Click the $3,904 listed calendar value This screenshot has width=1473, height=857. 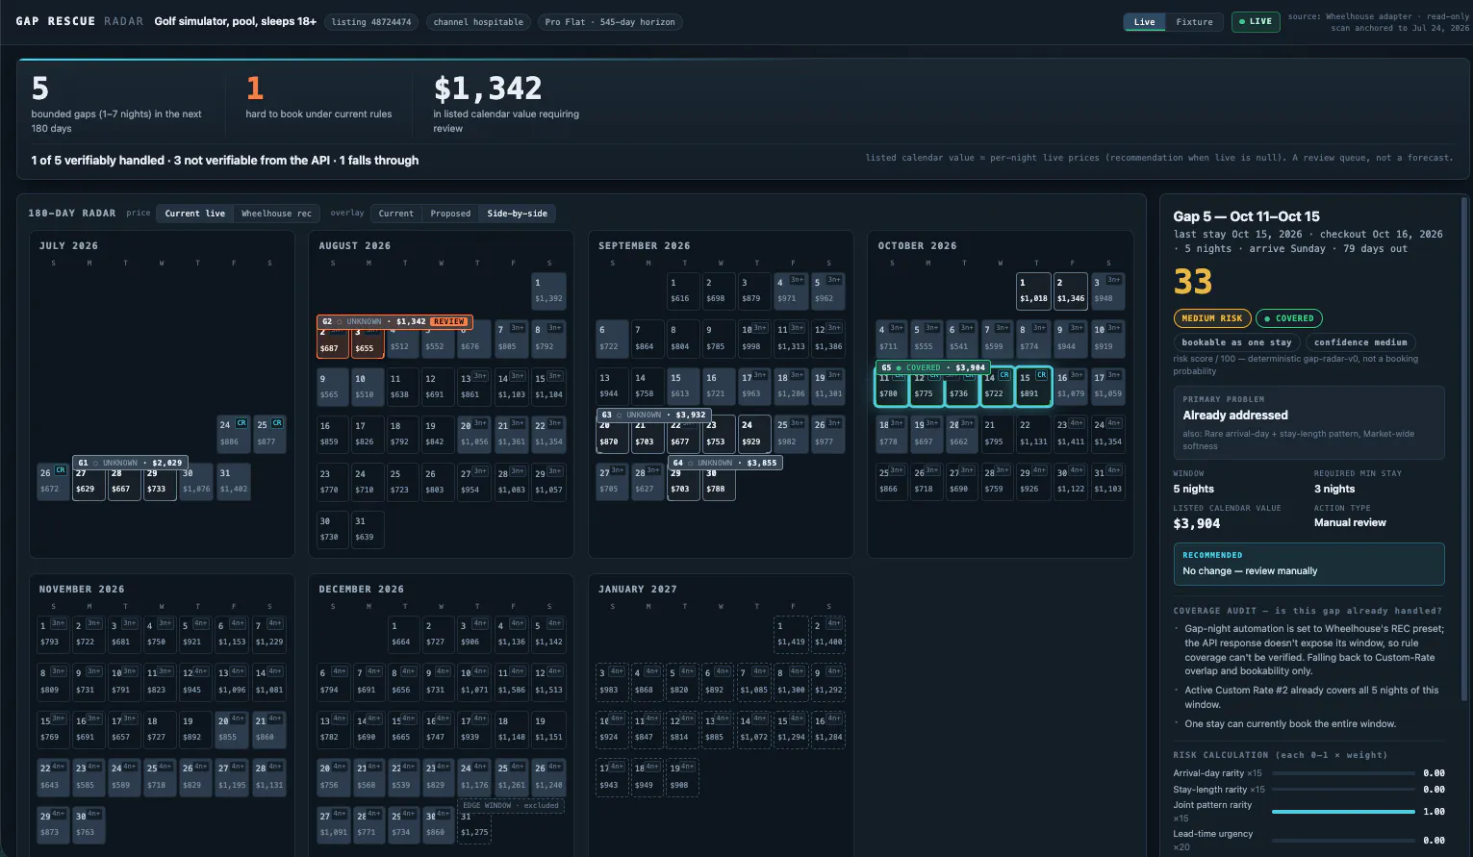pyautogui.click(x=1197, y=524)
